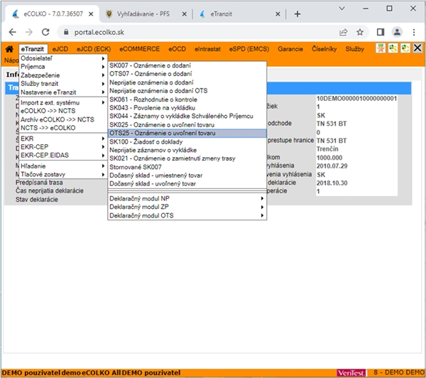This screenshot has height=378, width=426.
Task: Select Archív eCOLKO ->> NCTS entry
Action: [x=63, y=119]
